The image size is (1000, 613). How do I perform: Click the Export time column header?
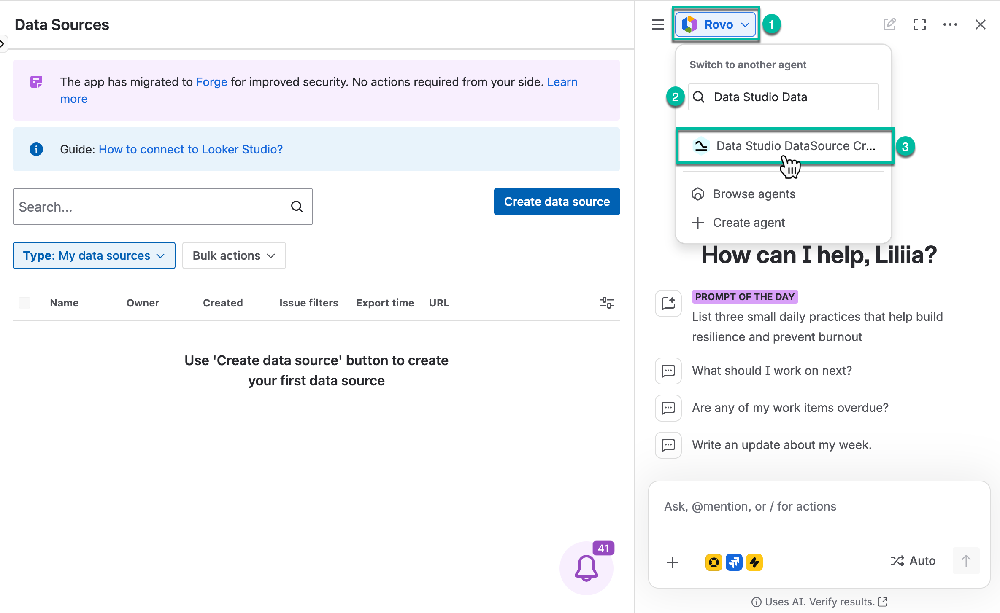[385, 303]
